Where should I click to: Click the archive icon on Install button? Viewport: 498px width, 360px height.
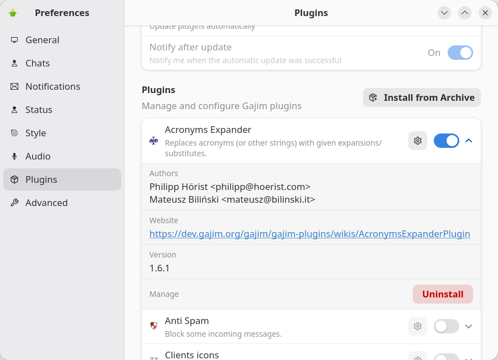coord(373,97)
